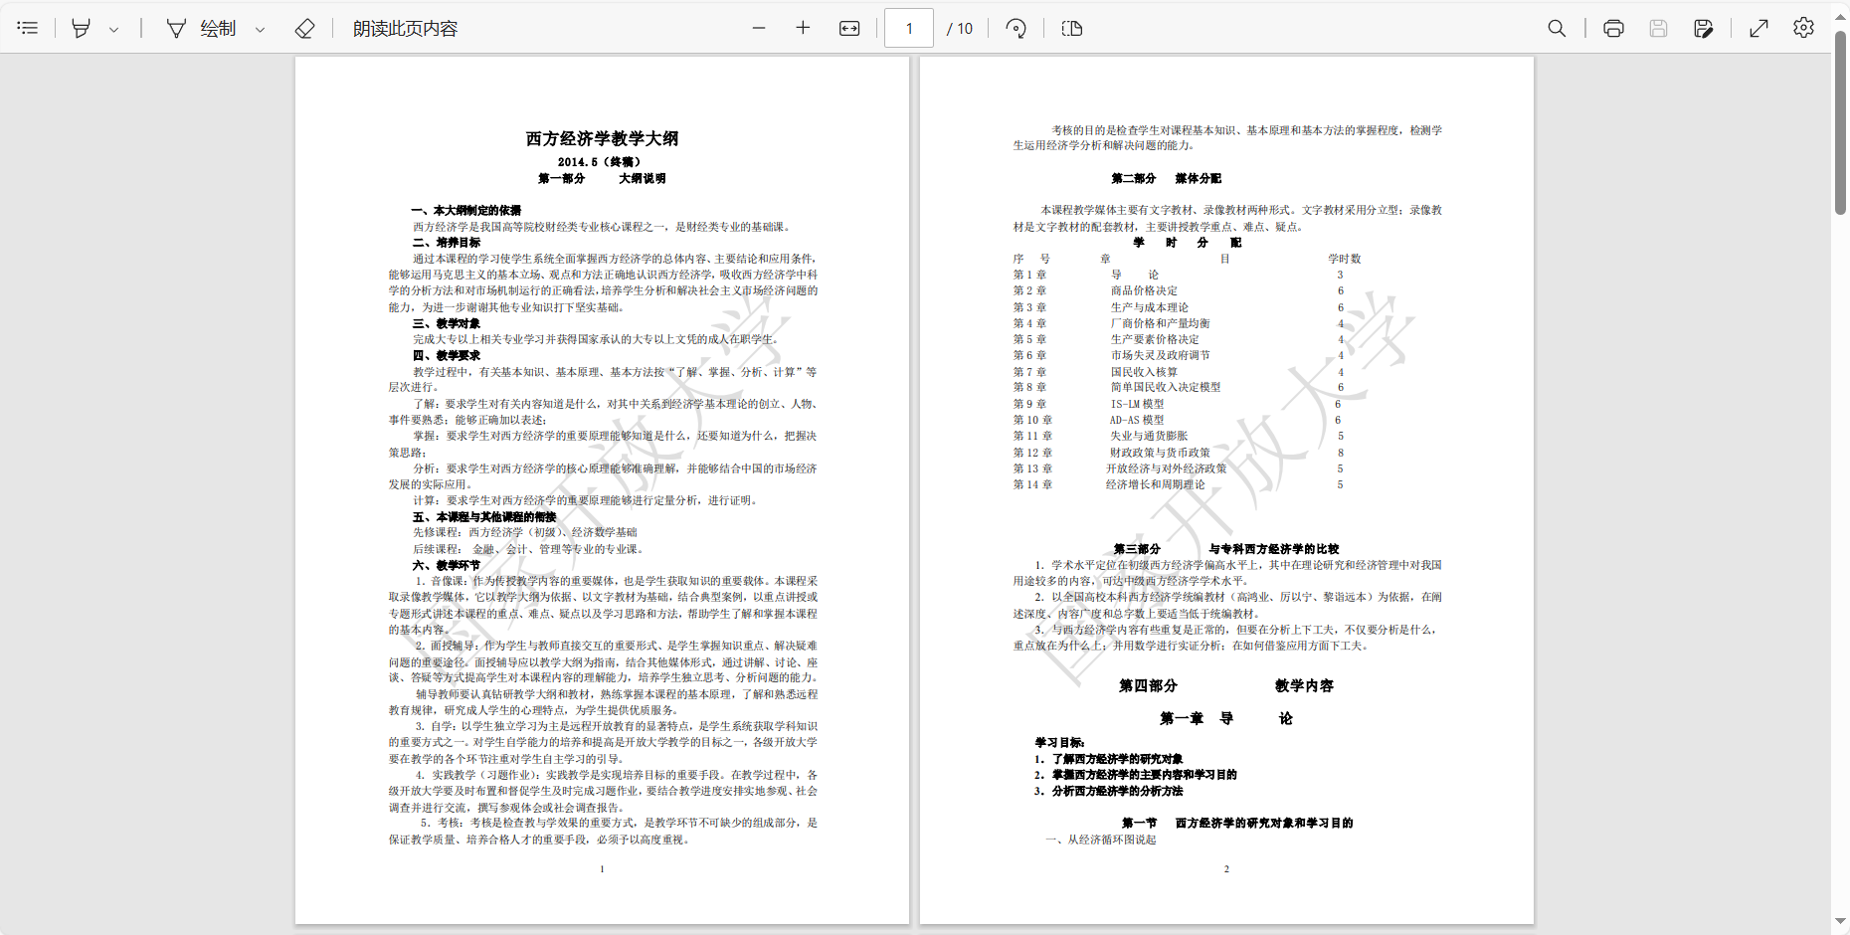Click the vertical scrollbar thumb
This screenshot has height=935, width=1850.
1840,121
